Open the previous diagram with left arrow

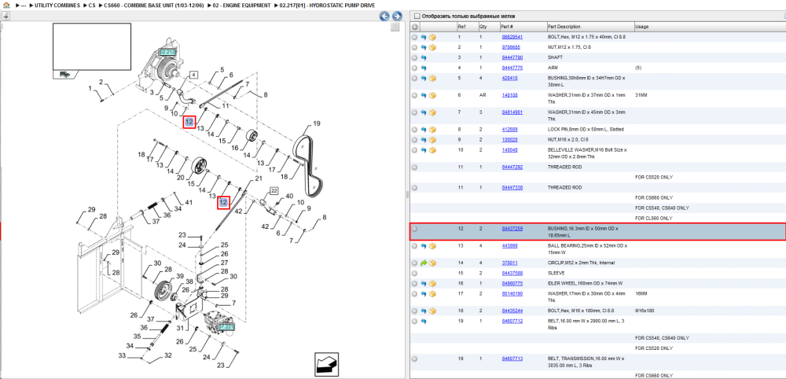coord(384,16)
